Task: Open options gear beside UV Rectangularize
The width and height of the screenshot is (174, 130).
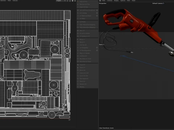Action: point(97,51)
